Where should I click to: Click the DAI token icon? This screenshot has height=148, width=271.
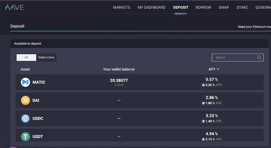point(25,100)
